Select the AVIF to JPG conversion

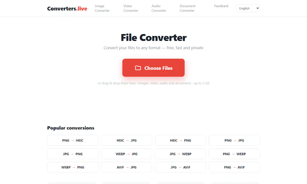pos(127,167)
